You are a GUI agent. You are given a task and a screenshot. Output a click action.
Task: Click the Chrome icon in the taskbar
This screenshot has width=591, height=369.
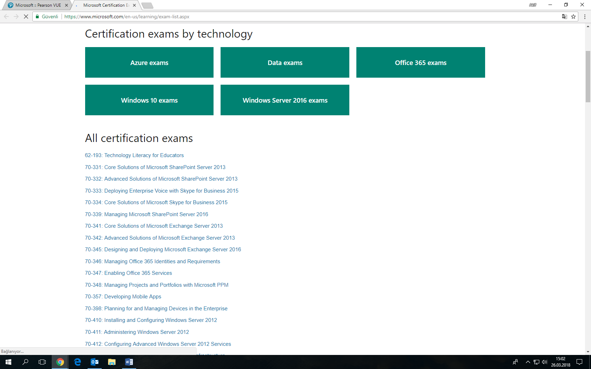[x=60, y=362]
